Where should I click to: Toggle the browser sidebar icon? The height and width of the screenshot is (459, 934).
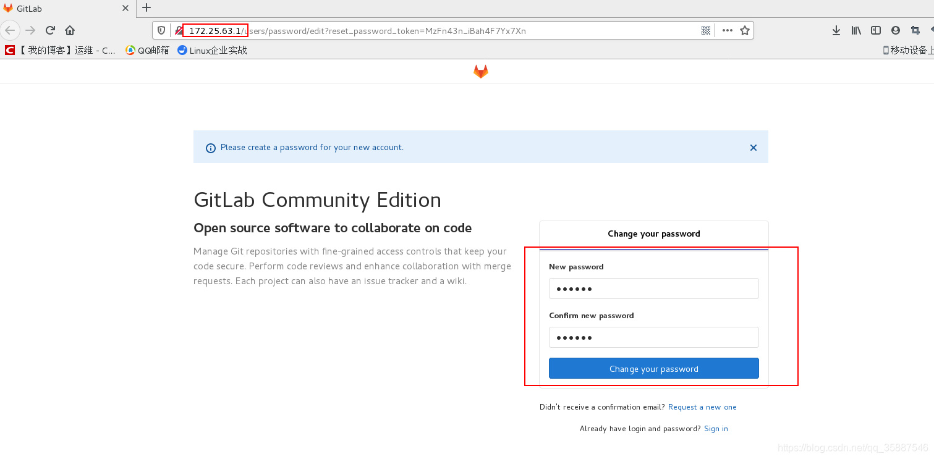pos(876,30)
